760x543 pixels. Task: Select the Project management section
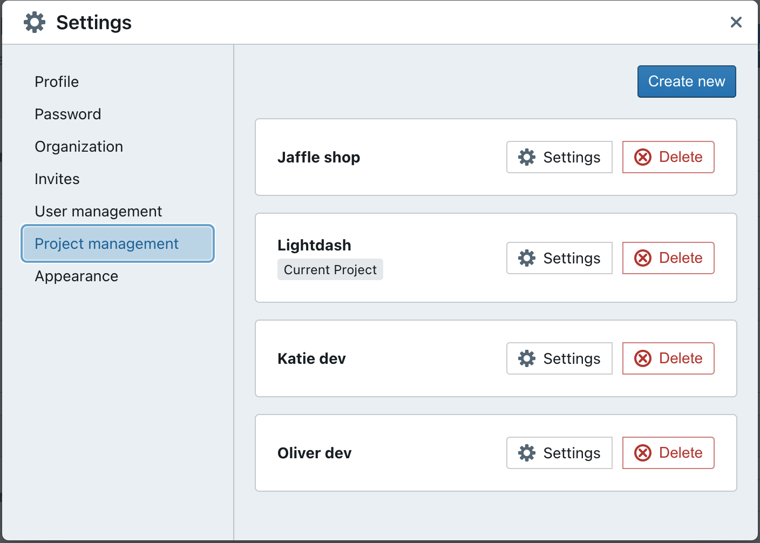click(x=106, y=243)
